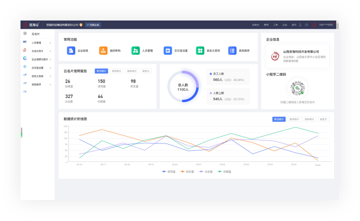The image size is (360, 221).
Task: Click the 云名片 grid icon in sidebar
Action: click(x=25, y=34)
